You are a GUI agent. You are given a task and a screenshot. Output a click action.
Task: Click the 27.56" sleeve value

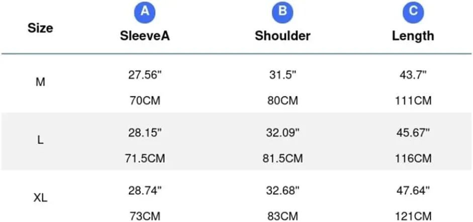pos(145,75)
